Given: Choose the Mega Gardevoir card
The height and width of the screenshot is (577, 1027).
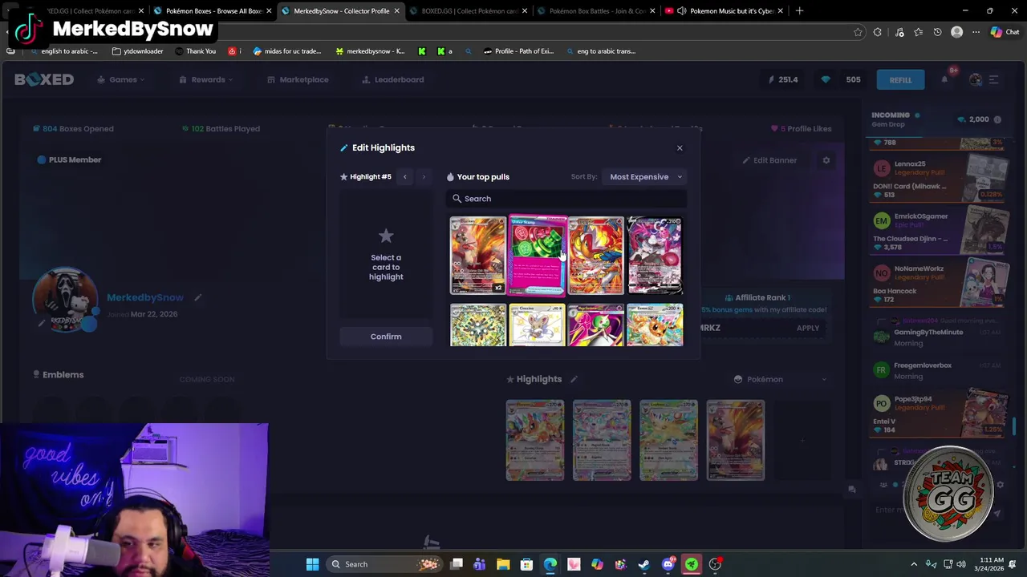Looking at the screenshot, I should [x=596, y=325].
